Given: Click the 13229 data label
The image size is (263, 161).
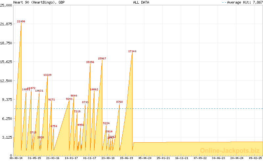Looking at the screenshot, I should click(47, 75).
